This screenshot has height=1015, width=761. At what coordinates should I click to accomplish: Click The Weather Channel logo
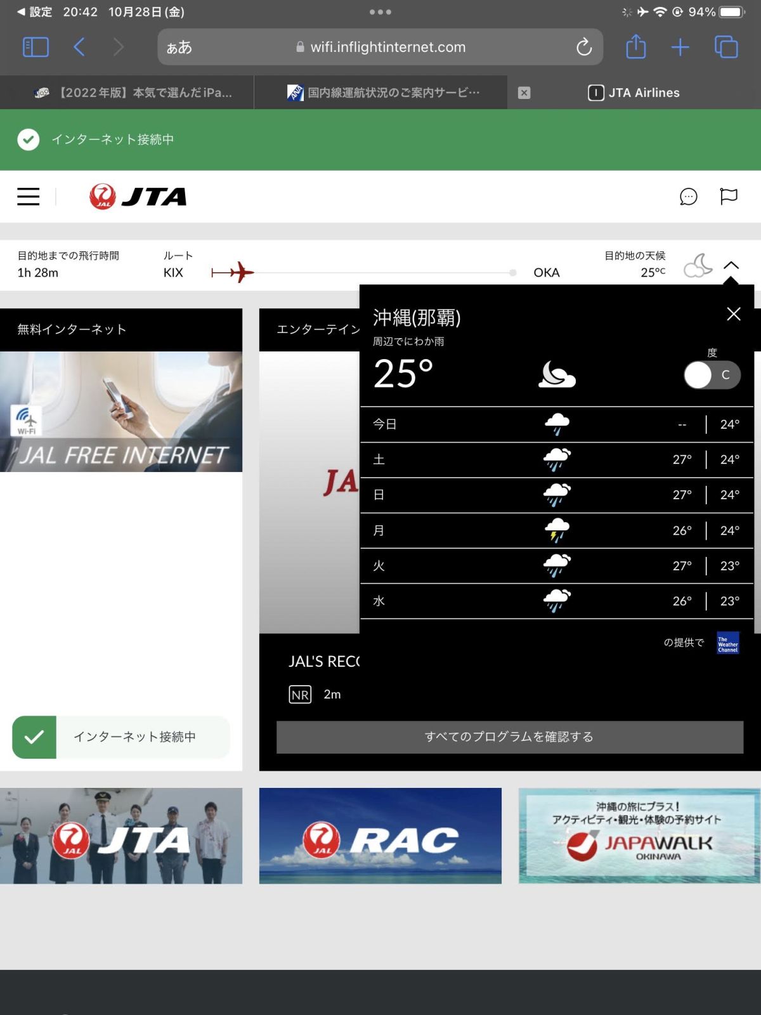tap(728, 643)
